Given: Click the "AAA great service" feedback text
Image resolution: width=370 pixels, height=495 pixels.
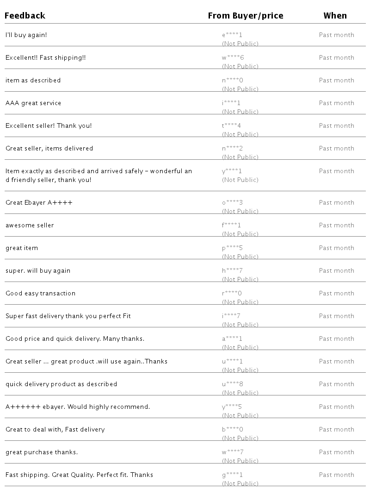Looking at the screenshot, I should pos(33,103).
